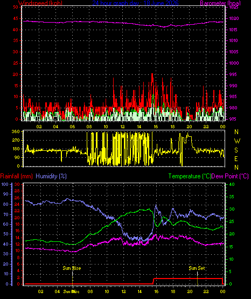The image size is (251, 299).
Task: Select the "Dew Point (°C)" legend label
Action: pos(230,176)
